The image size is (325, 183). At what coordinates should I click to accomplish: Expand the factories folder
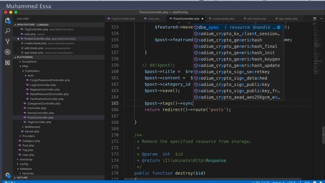pyautogui.click(x=28, y=173)
